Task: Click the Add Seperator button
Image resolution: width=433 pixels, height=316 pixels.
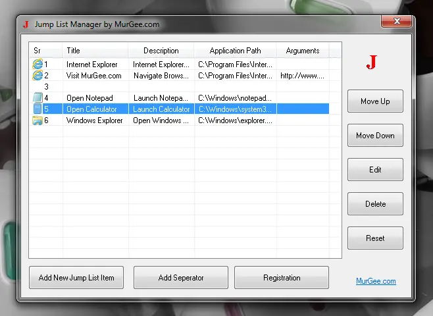Action: [x=181, y=278]
